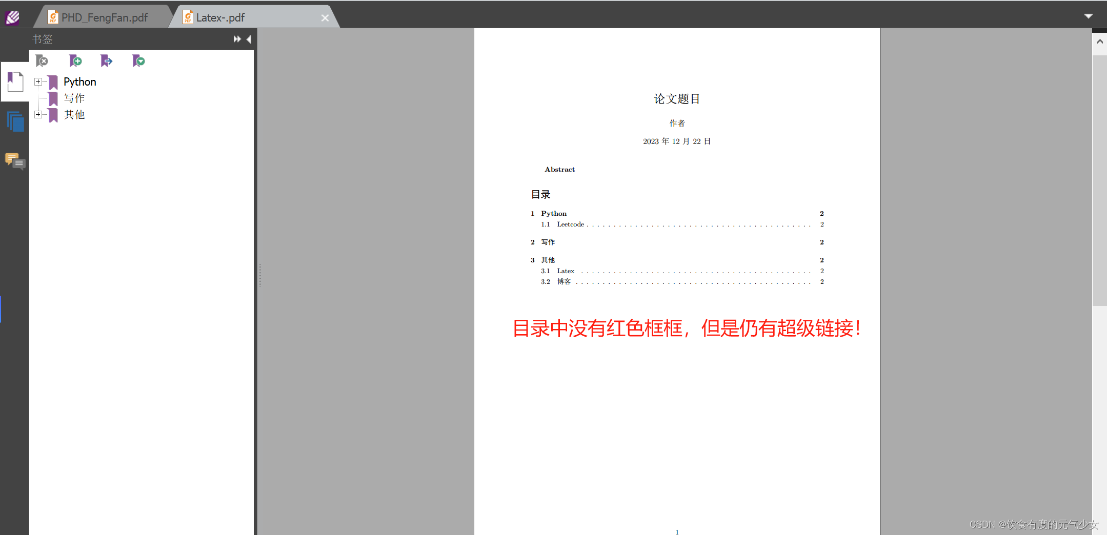The image size is (1107, 535).
Task: Expand the Python bookmark node
Action: click(x=38, y=81)
